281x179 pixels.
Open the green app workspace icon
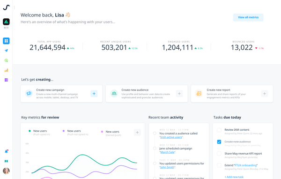click(6, 22)
